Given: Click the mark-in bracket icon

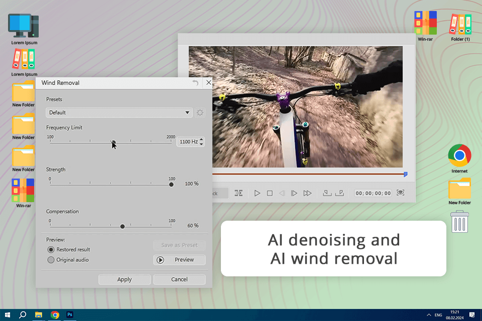Looking at the screenshot, I should tap(327, 193).
